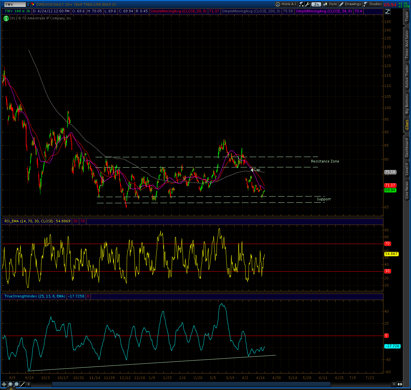
Task: Open the Drawings menu
Action: coord(350,4)
